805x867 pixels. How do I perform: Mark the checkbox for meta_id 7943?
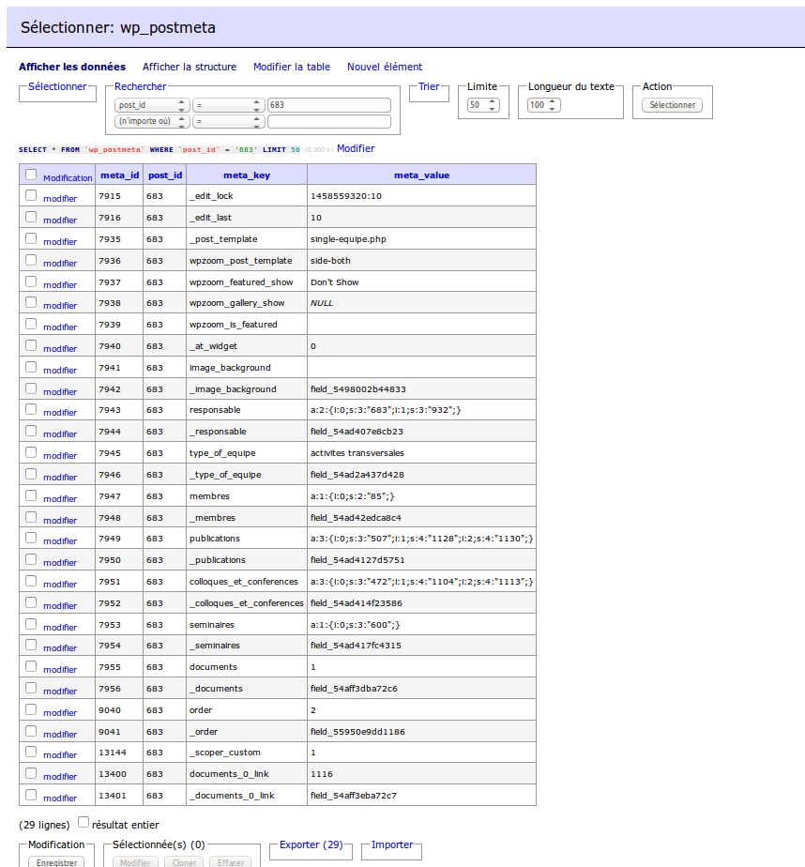coord(31,409)
